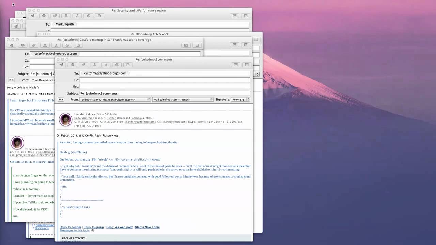This screenshot has height=245, width=436.
Task: Click the draft document icon in comments toolbar
Action: [128, 65]
